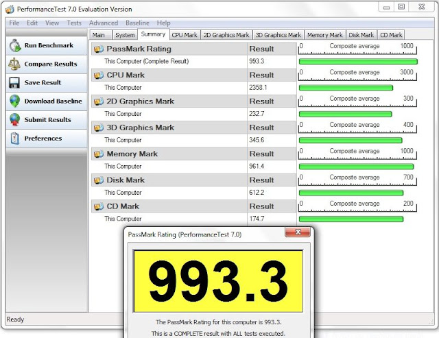Switch to the CD Mark tab
The width and height of the screenshot is (439, 338).
click(391, 35)
